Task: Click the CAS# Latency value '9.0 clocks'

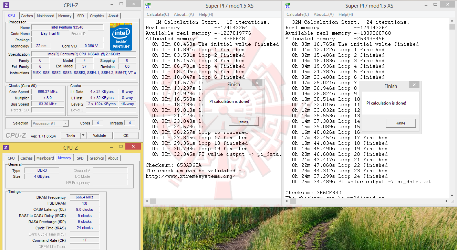Action: pyautogui.click(x=85, y=210)
